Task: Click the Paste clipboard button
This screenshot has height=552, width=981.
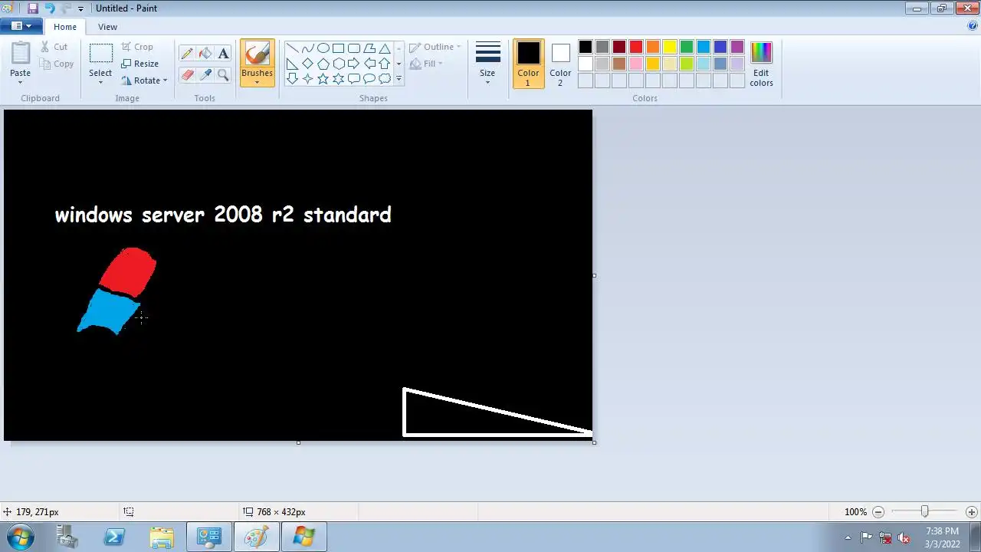Action: click(x=21, y=54)
